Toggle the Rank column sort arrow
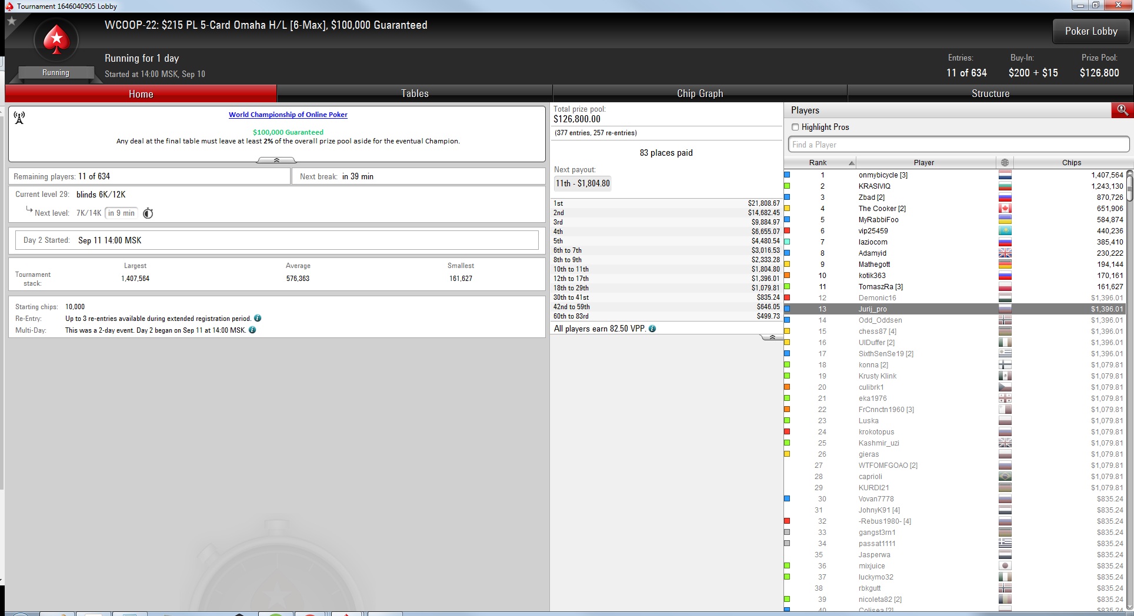Viewport: 1134px width, 616px height. pos(851,163)
